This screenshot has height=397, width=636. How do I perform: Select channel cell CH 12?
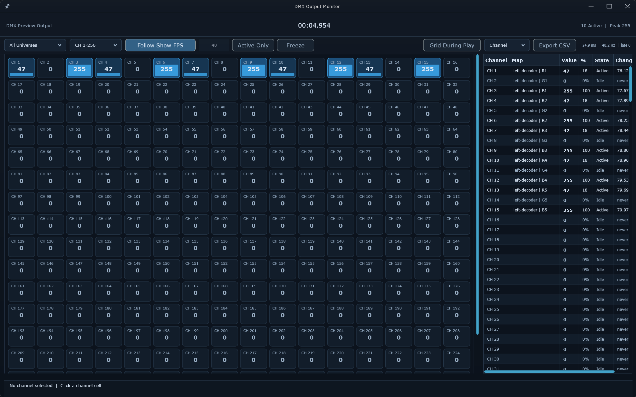click(x=341, y=68)
